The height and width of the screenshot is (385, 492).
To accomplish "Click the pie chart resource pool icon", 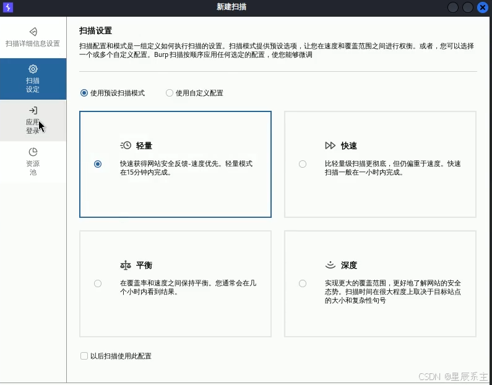I will pyautogui.click(x=33, y=152).
